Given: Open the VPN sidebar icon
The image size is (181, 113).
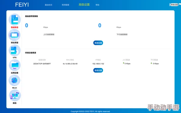Looking at the screenshot, I should [x=15, y=50].
